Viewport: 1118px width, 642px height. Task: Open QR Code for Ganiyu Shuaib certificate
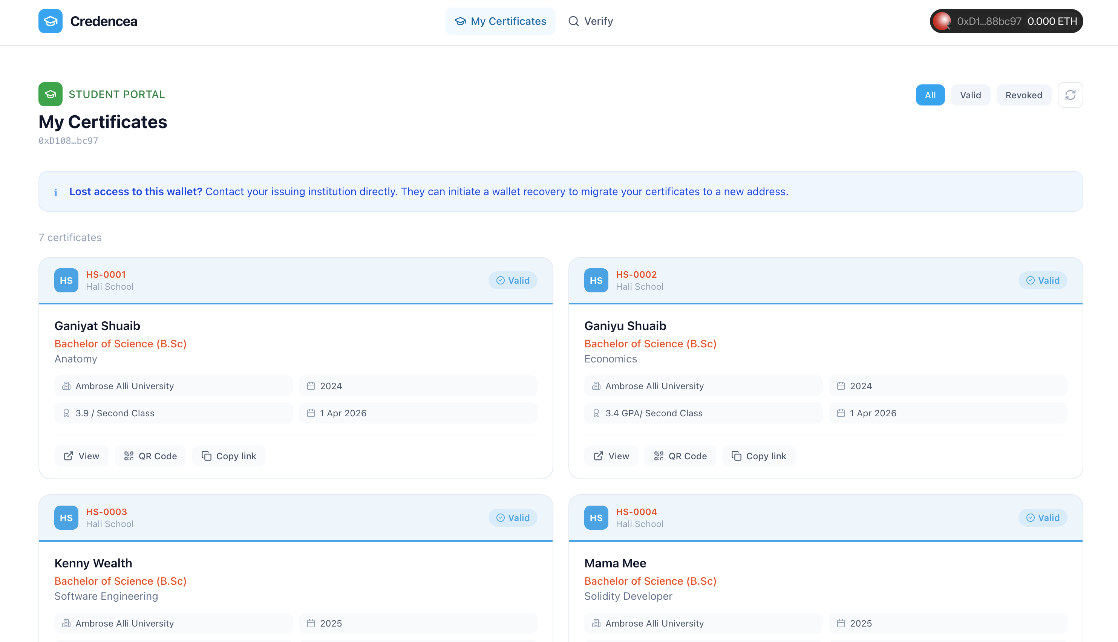[680, 456]
